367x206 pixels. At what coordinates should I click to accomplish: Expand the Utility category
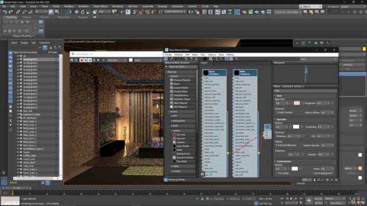point(171,166)
